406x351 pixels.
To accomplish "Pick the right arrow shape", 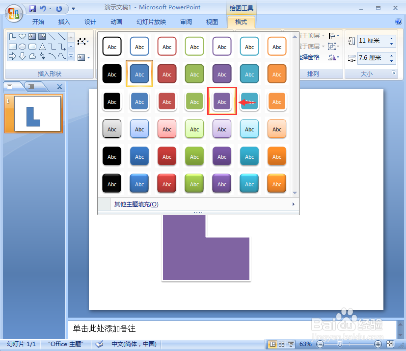I will tap(12, 56).
